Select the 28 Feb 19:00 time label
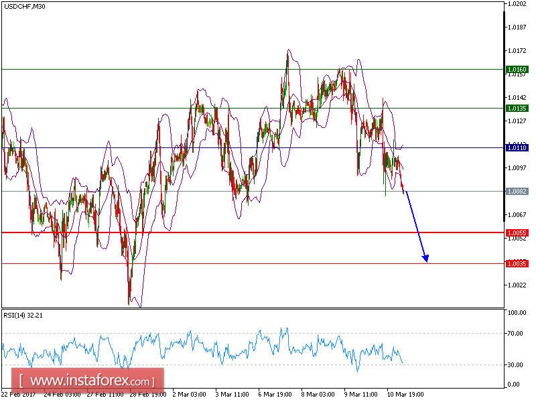536x402 pixels. (148, 395)
